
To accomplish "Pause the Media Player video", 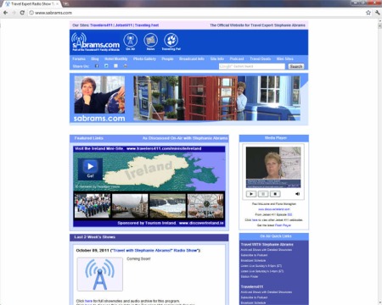I will [x=263, y=194].
